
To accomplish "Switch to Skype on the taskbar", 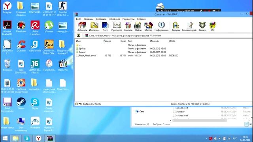I will tap(27, 138).
